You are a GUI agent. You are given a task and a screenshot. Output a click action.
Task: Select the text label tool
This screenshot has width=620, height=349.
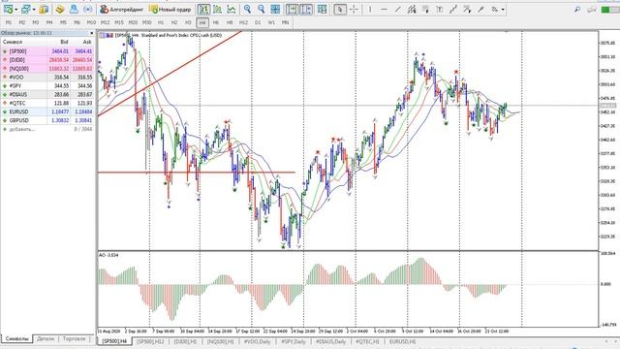(x=439, y=9)
